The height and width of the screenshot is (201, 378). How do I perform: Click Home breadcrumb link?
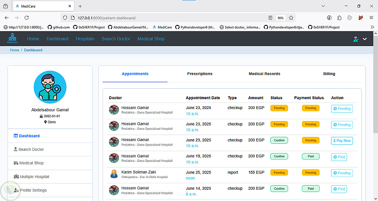click(x=14, y=50)
